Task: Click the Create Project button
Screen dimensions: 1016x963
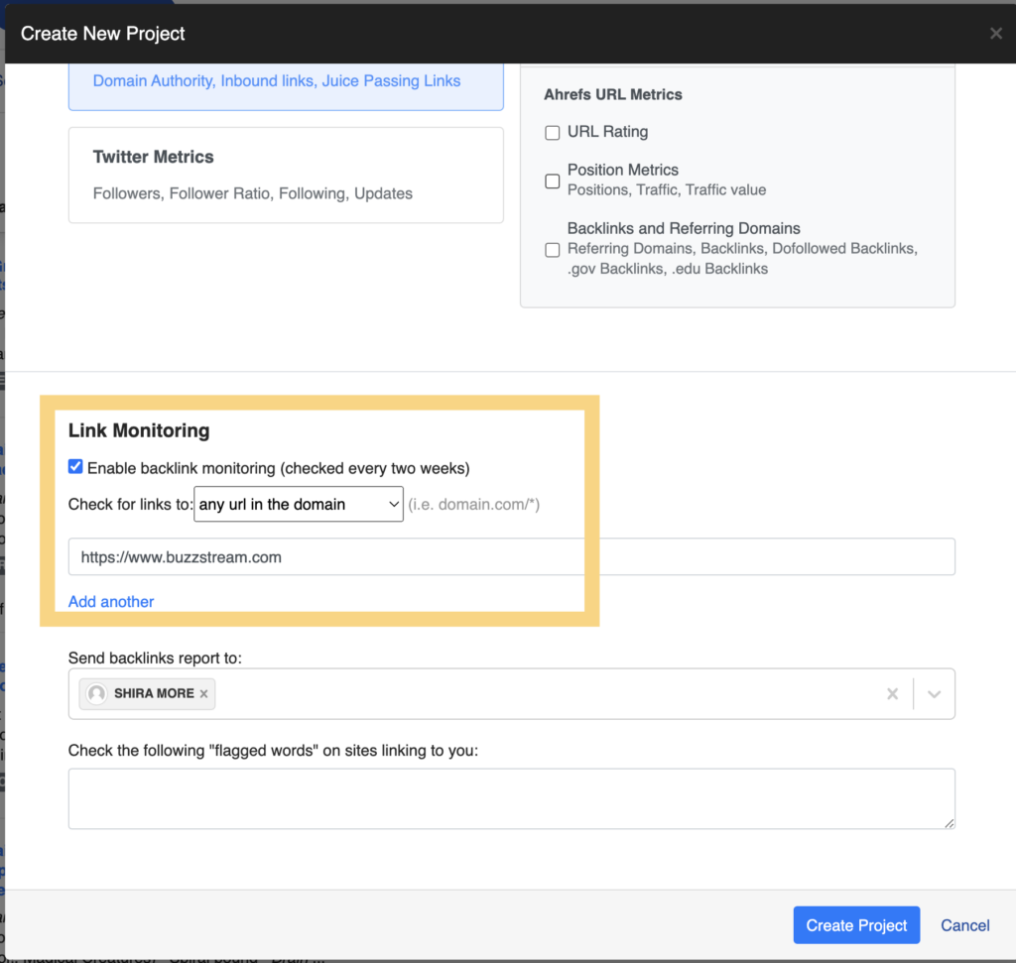Action: [x=856, y=925]
